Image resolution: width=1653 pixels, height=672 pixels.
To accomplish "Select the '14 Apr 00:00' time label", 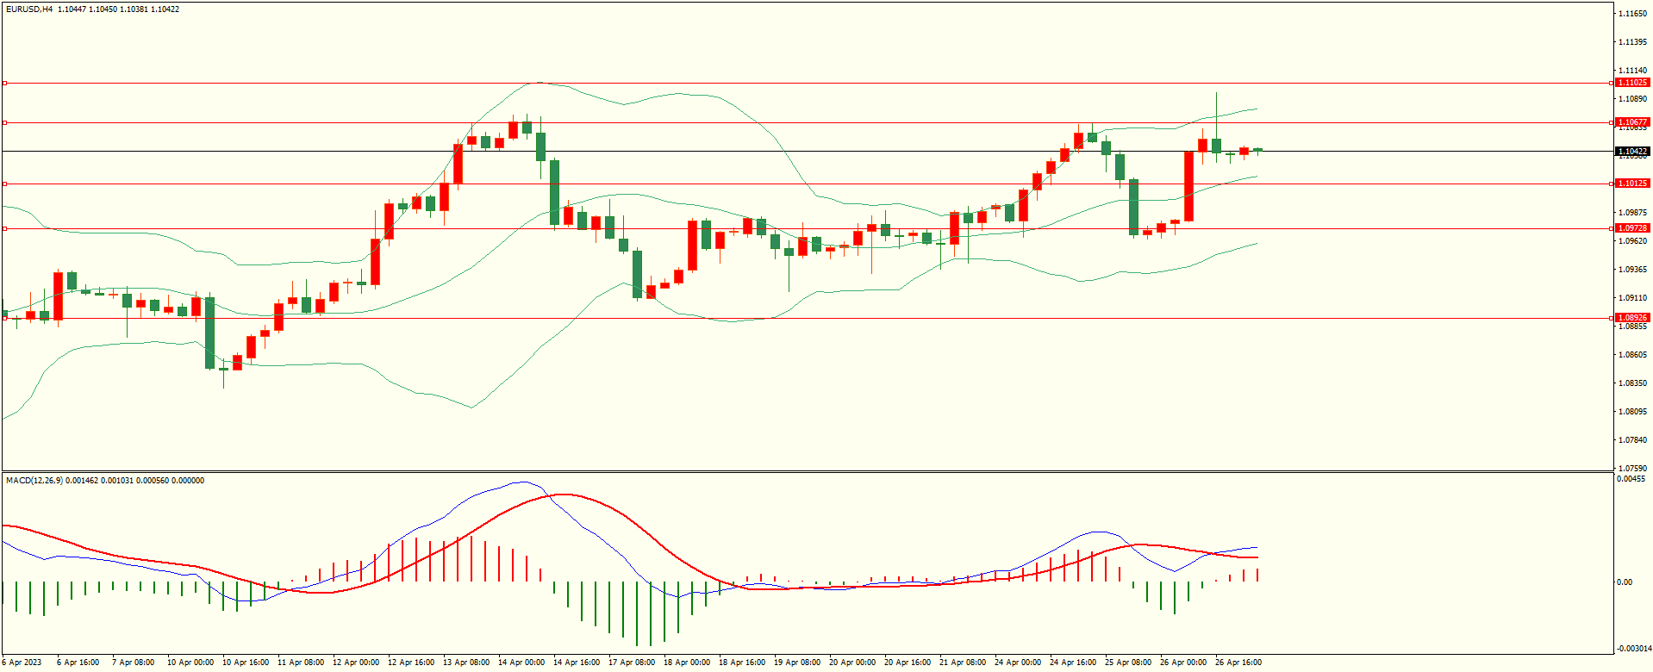I will [x=521, y=663].
